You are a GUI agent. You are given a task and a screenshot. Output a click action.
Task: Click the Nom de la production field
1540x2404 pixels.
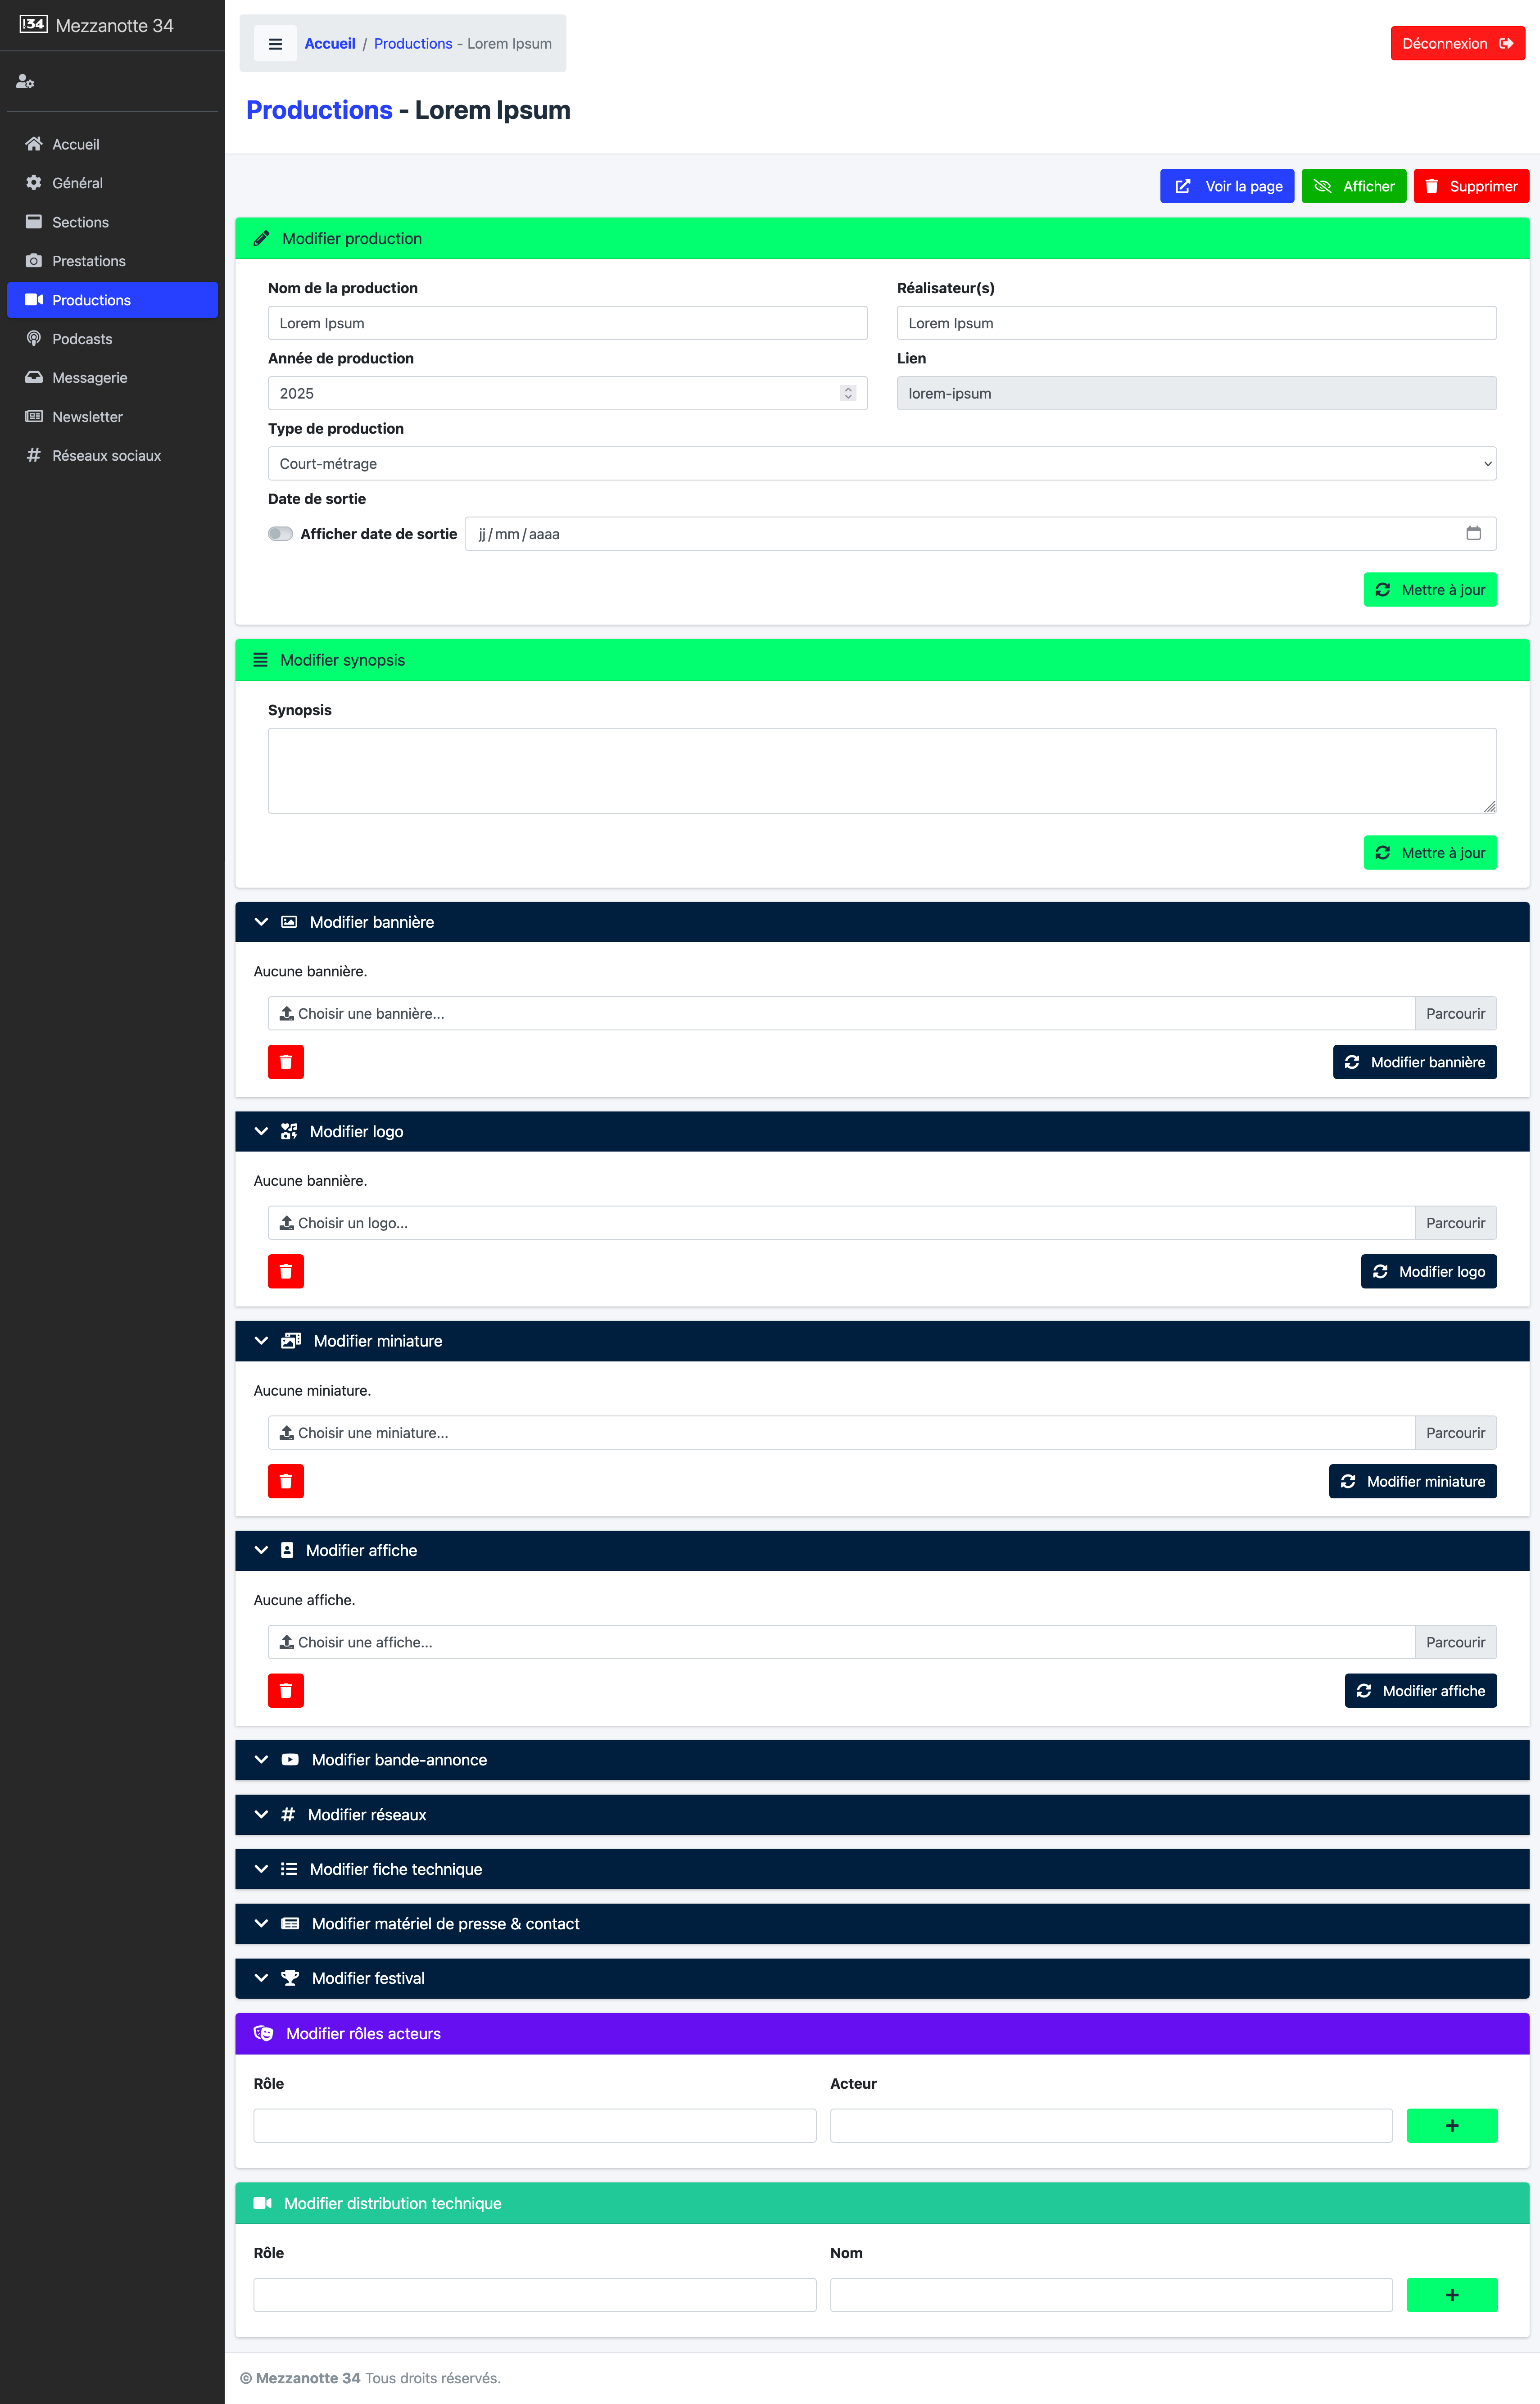pos(567,323)
